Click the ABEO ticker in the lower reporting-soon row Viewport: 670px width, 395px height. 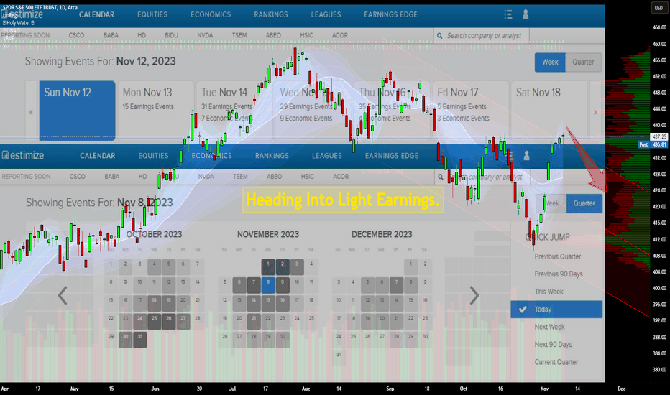pos(275,177)
